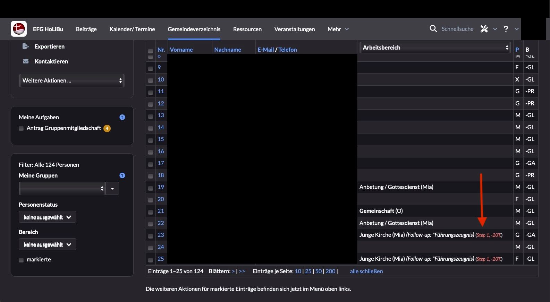Click EFG HoLiBu site title
Viewport: 550px width, 302px height.
[x=48, y=29]
